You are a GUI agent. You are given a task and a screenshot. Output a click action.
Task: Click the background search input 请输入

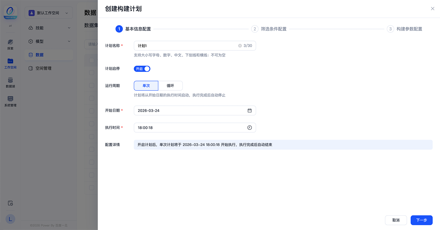coord(91,44)
